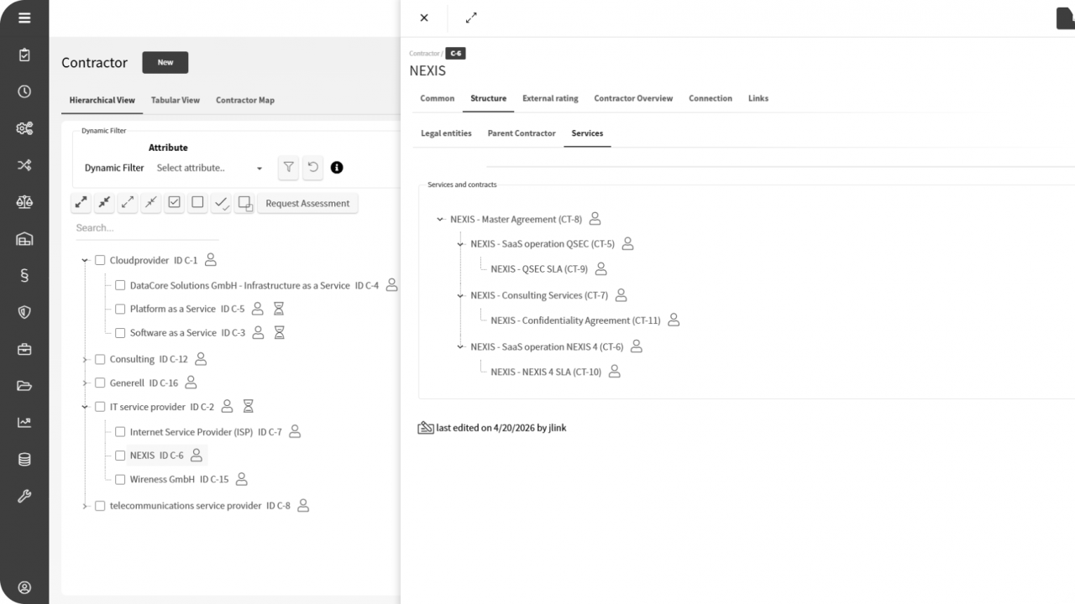Screen dimensions: 1075x604
Task: Click the New button
Action: click(165, 62)
